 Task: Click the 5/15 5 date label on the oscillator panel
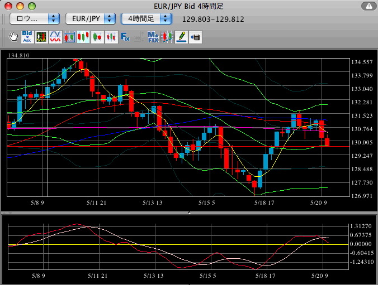click(208, 276)
